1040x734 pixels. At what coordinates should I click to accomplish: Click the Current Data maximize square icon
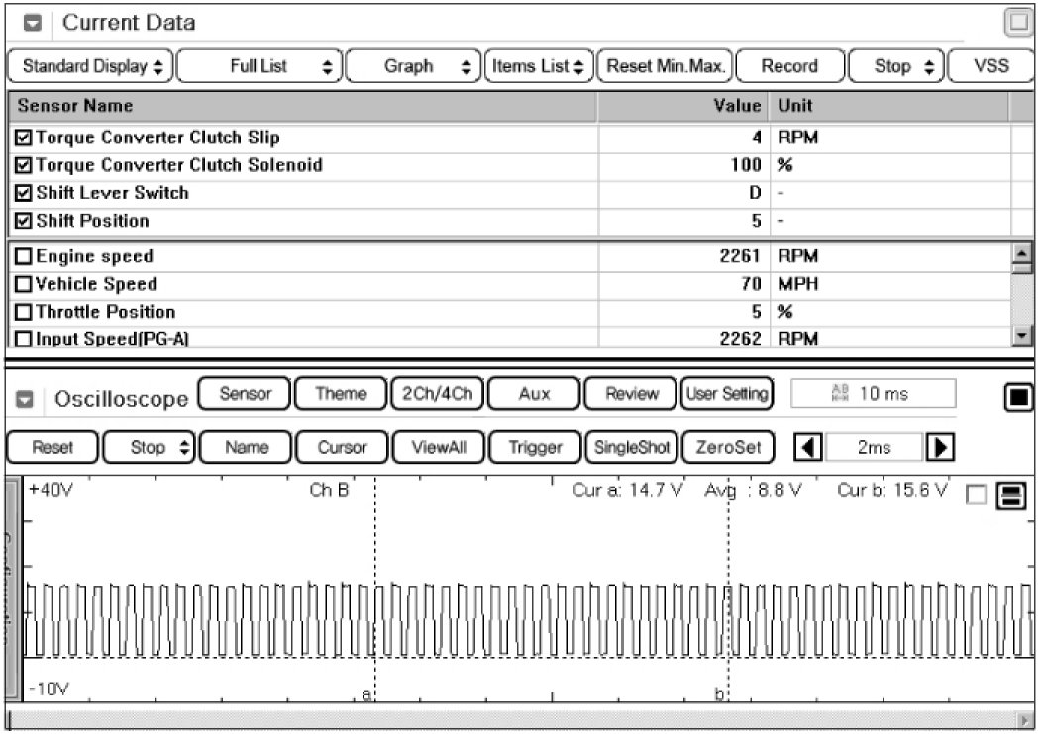[1018, 22]
